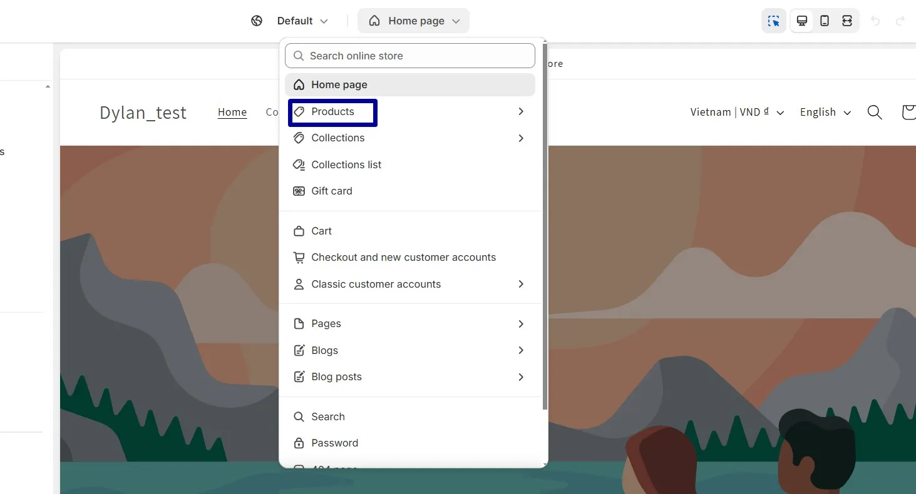Viewport: 916px width, 494px height.
Task: Select the Collections list template icon
Action: tap(299, 165)
